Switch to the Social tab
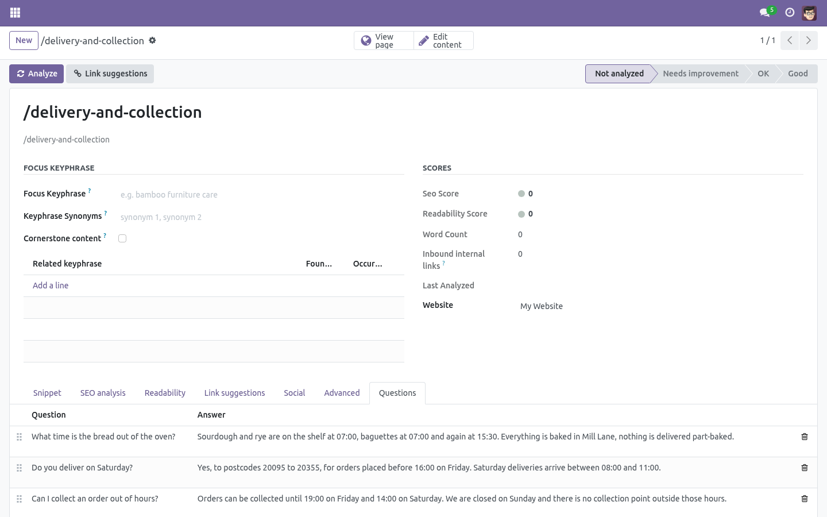Screen dimensions: 827x517 tap(294, 393)
